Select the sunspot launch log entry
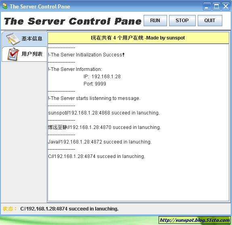Screen dimensions: 232x225 pyautogui.click(x=104, y=113)
